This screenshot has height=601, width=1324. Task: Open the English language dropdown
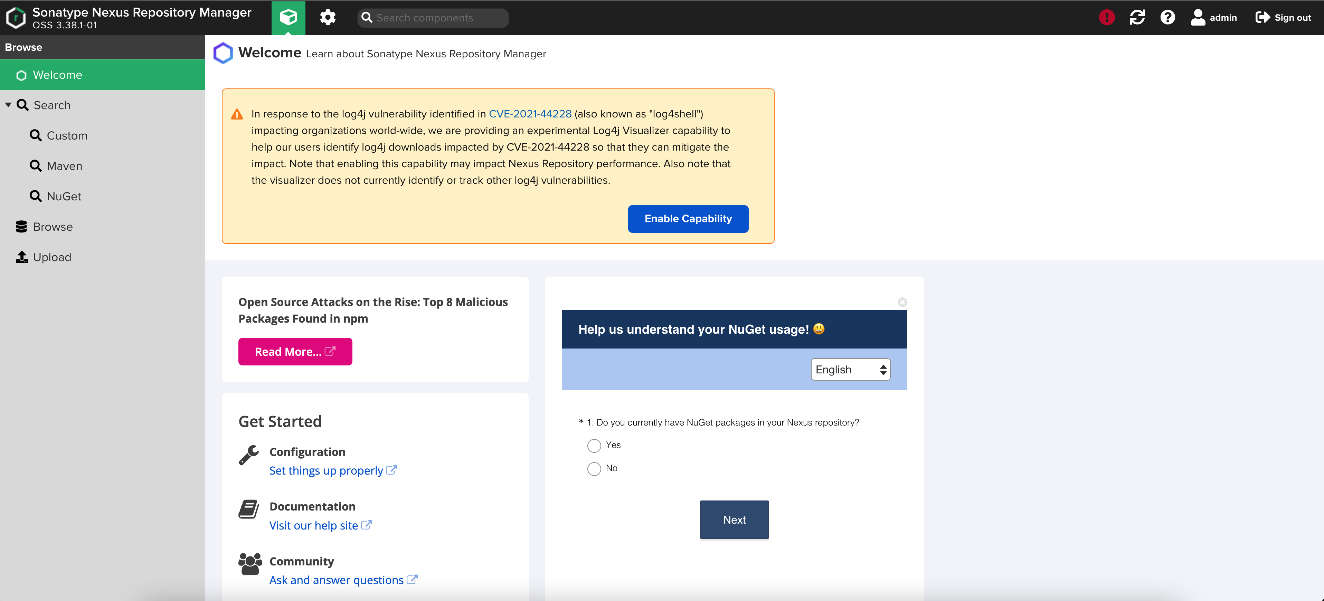tap(850, 369)
